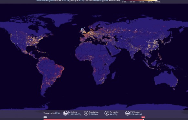Click the '100 ktCO2' legend label

pos(157,2)
